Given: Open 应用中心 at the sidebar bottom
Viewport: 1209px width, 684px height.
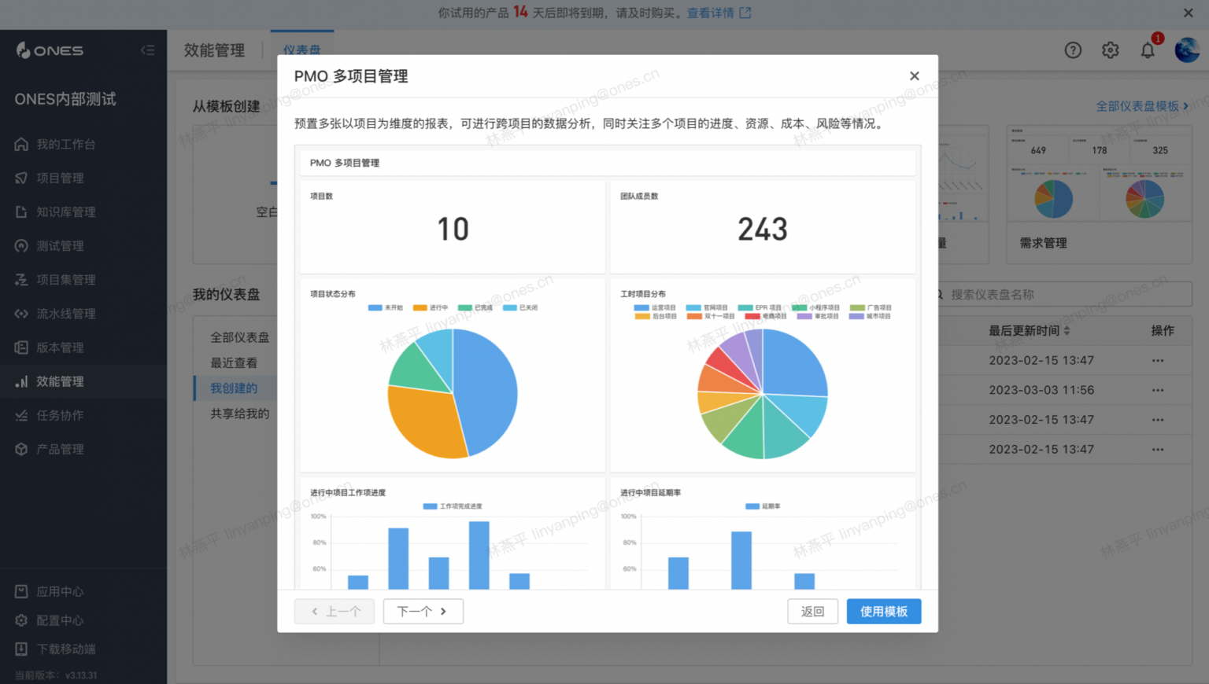Looking at the screenshot, I should tap(60, 590).
